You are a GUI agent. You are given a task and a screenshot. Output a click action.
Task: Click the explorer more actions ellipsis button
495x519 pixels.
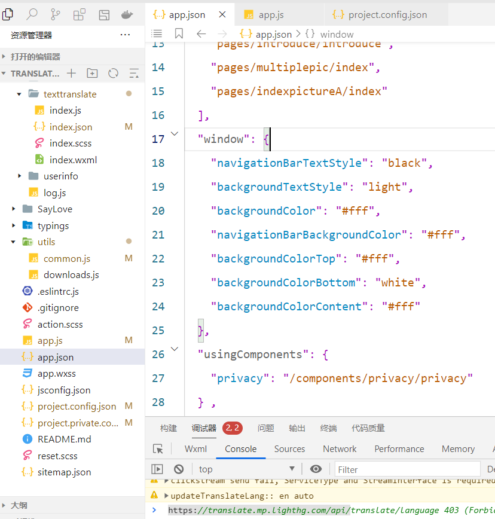[125, 35]
